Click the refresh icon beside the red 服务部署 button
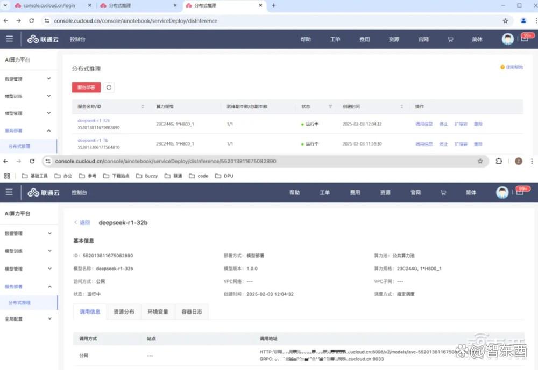 click(x=109, y=88)
